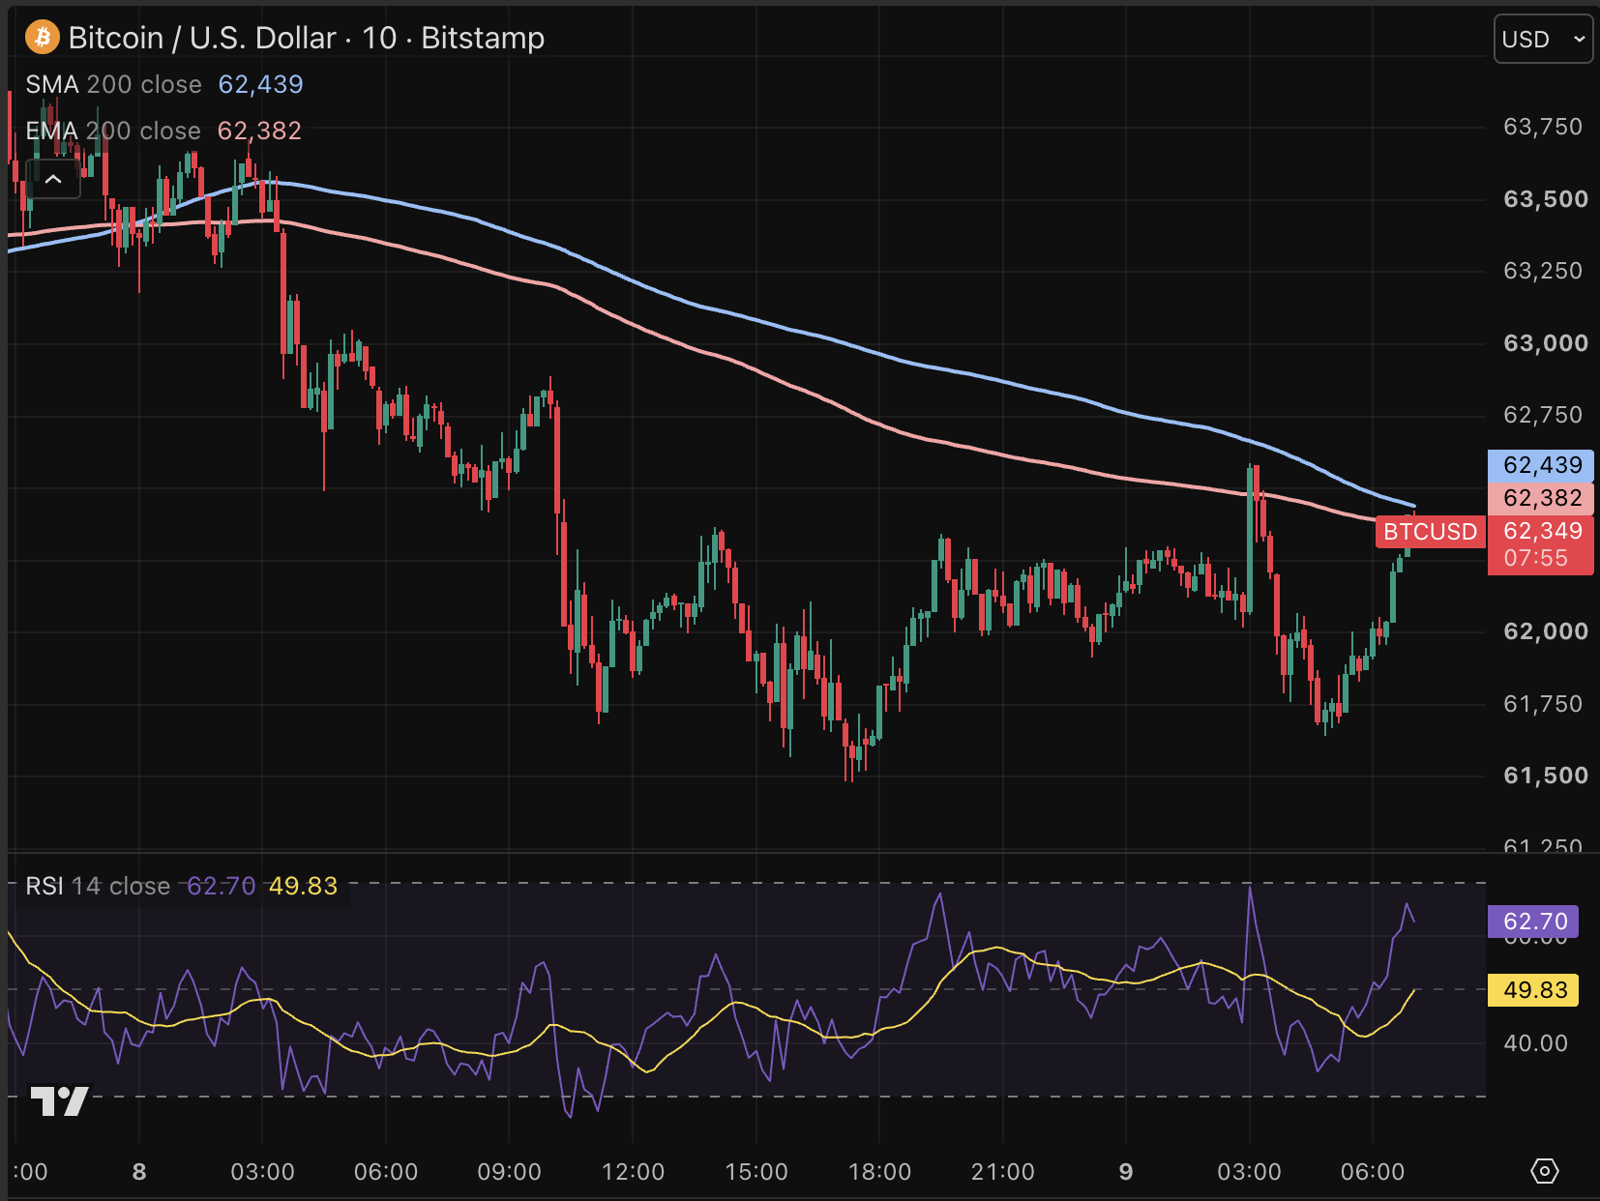Screen dimensions: 1600x1201
Task: Click the TradingView logo in RSI pane
Action: coord(59,1101)
